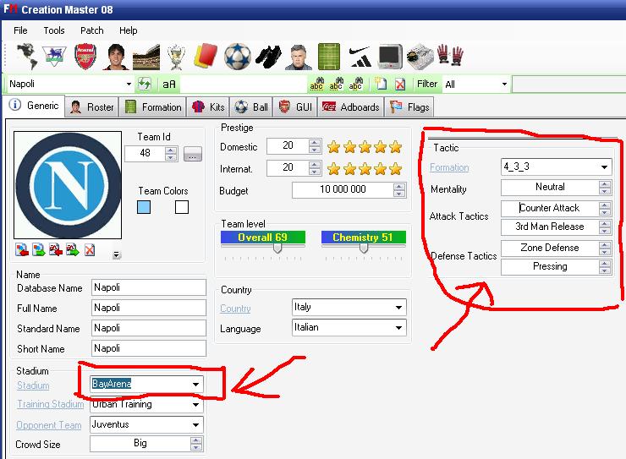Click the Chemistry 51 slider handle

point(364,248)
